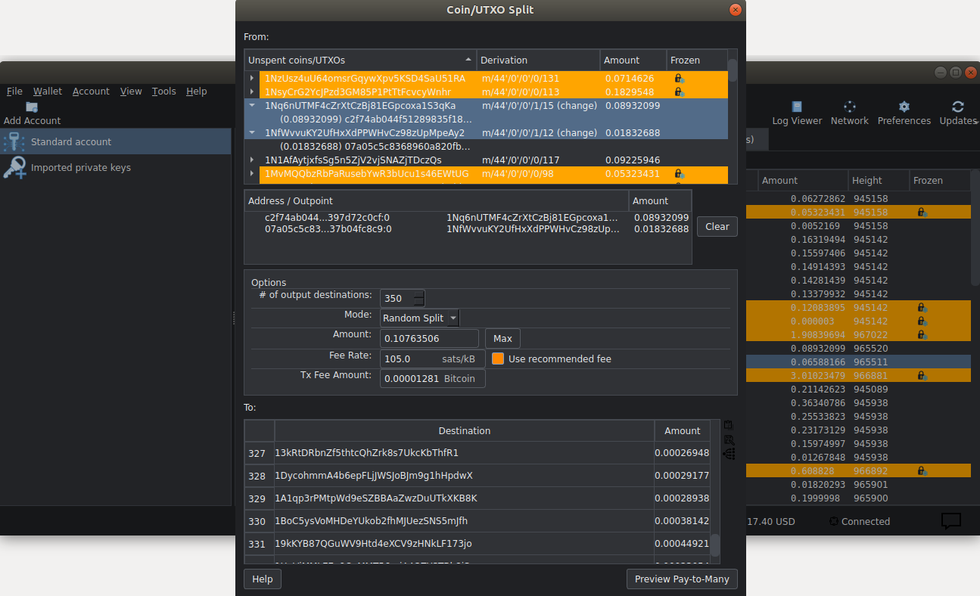The height and width of the screenshot is (596, 980).
Task: Click the Help button in split dialog
Action: [x=262, y=579]
